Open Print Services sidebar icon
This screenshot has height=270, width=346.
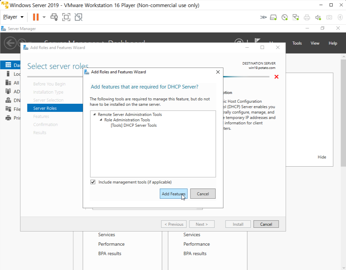(8, 118)
